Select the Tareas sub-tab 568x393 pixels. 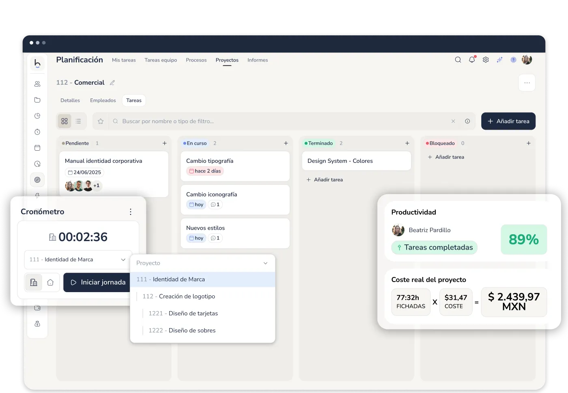134,100
